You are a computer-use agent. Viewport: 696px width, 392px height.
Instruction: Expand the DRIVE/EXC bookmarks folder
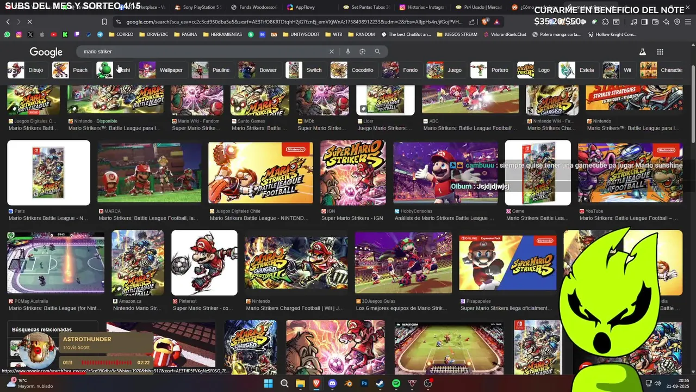154,34
